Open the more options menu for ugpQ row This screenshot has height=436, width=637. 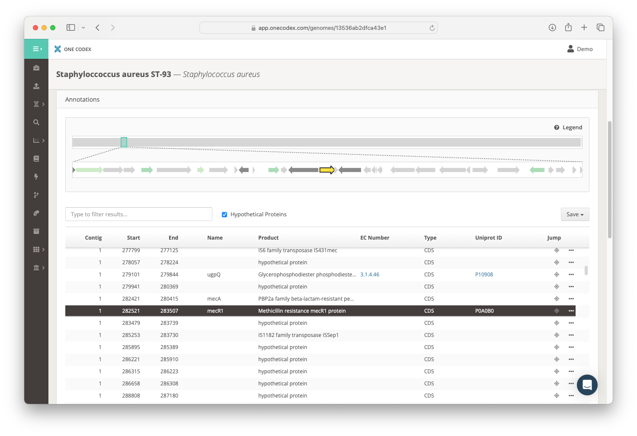pyautogui.click(x=571, y=275)
